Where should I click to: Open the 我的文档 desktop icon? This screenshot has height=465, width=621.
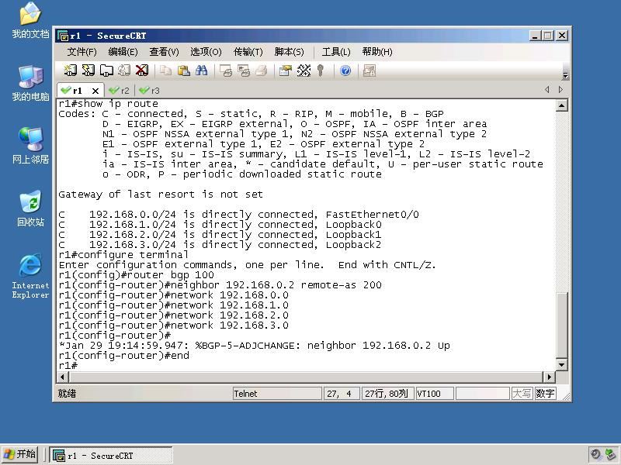coord(30,21)
